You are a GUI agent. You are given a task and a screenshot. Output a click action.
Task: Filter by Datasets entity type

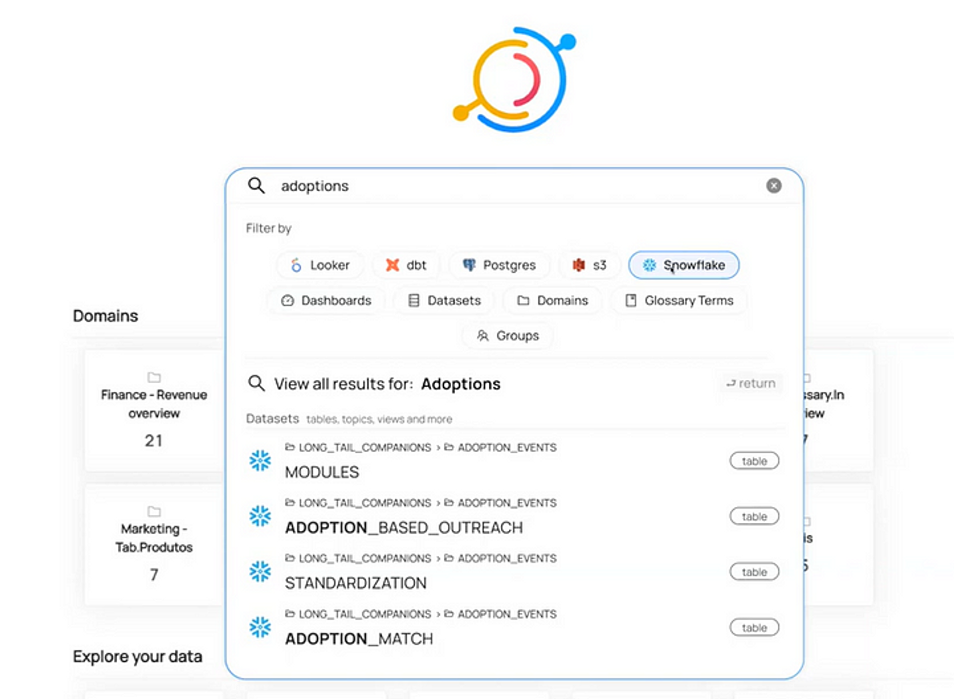click(x=444, y=300)
